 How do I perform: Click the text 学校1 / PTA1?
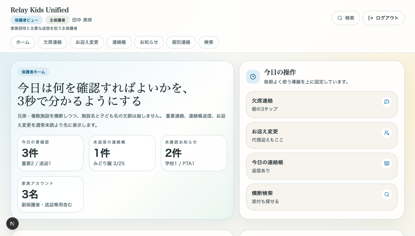(x=180, y=164)
